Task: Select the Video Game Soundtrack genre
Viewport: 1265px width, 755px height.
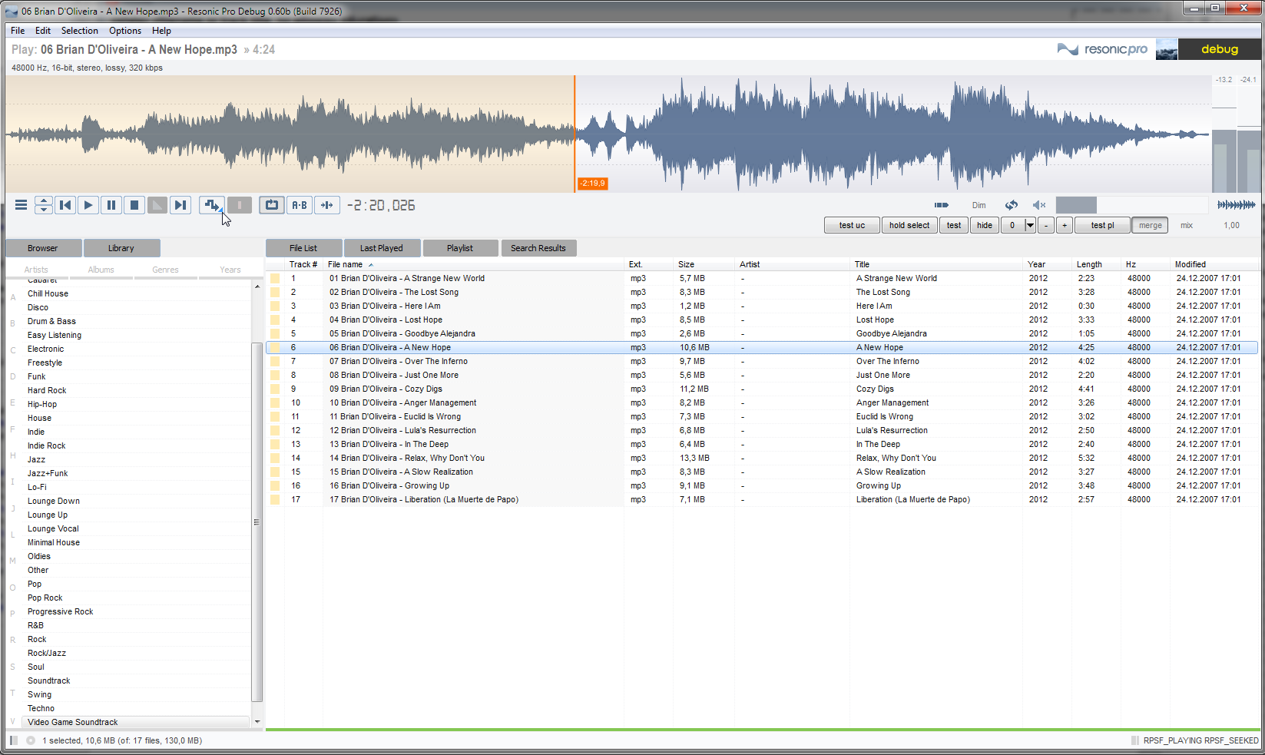Action: coord(73,722)
